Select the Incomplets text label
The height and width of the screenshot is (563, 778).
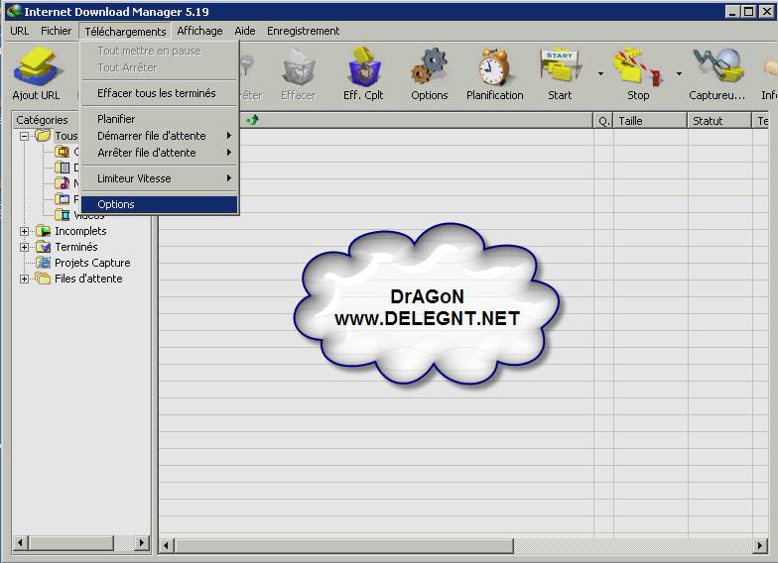(80, 231)
